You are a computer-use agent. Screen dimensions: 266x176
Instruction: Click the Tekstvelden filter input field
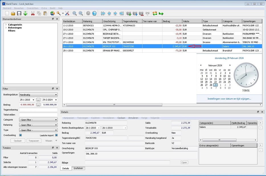click(x=38, y=115)
